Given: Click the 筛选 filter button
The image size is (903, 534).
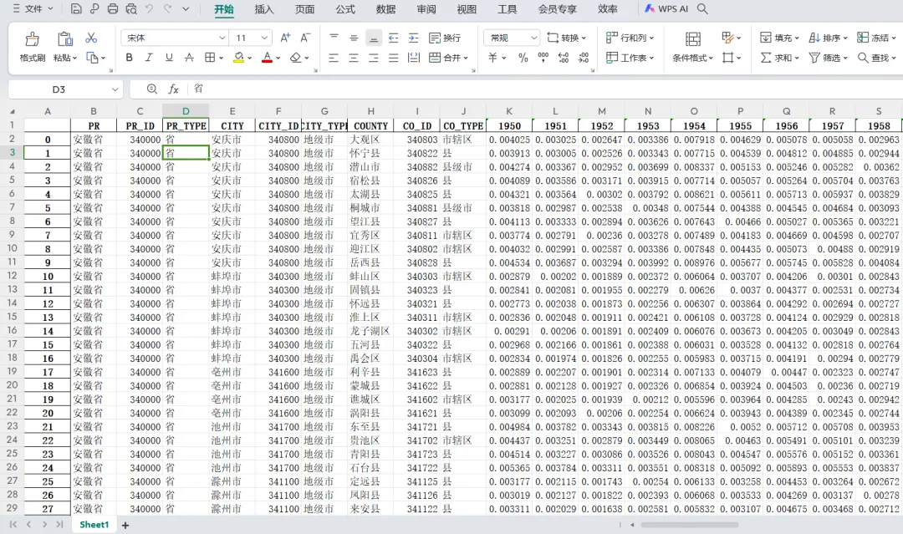Looking at the screenshot, I should (x=825, y=58).
